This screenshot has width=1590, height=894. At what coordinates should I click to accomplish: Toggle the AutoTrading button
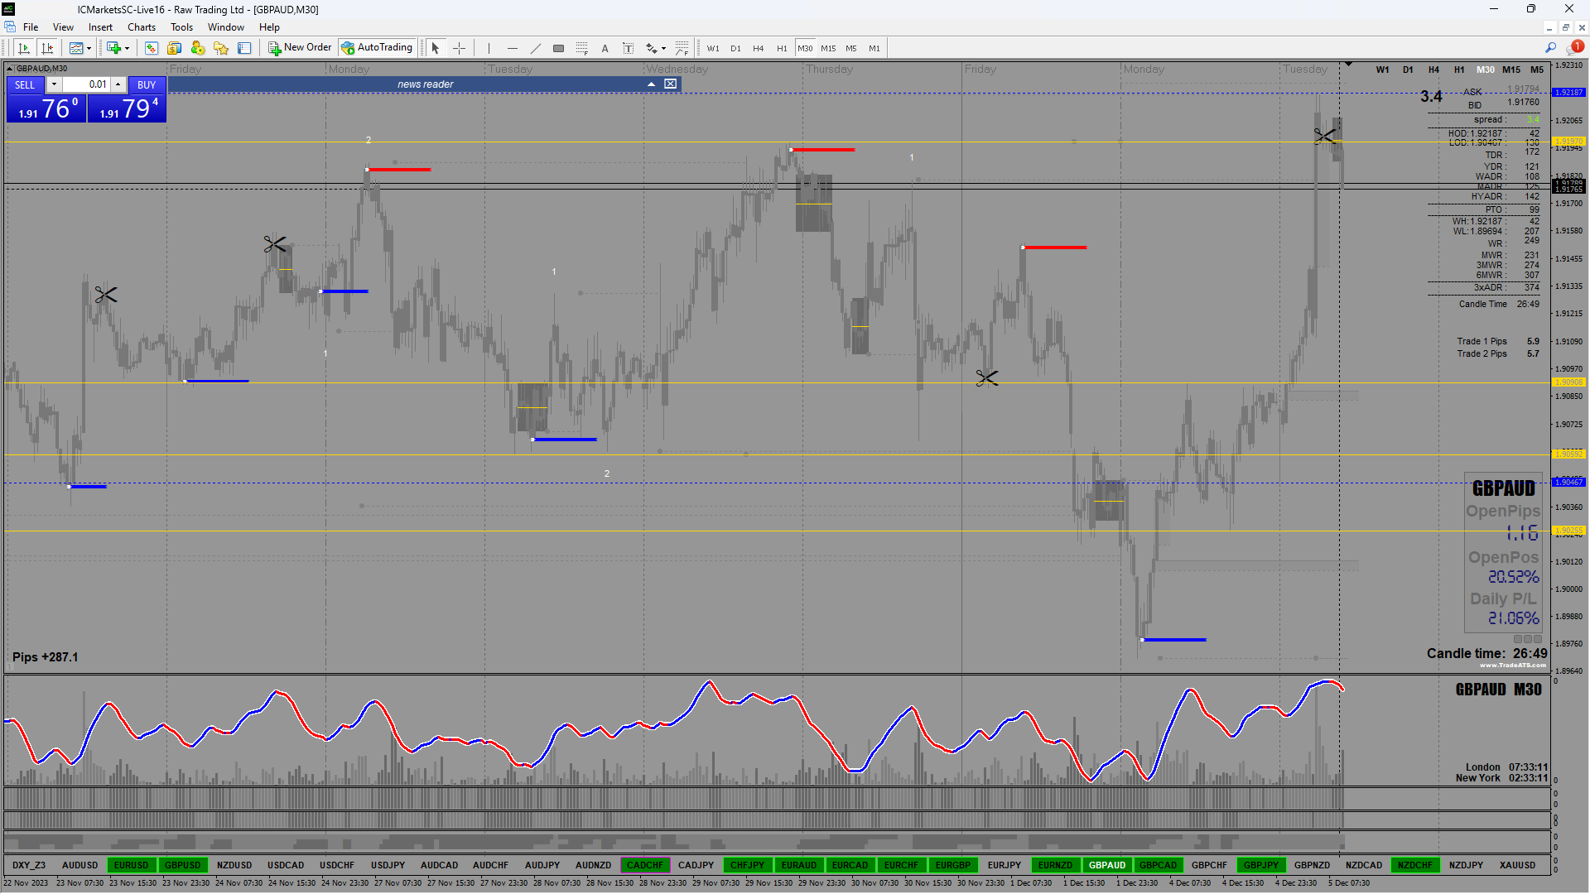pyautogui.click(x=377, y=48)
